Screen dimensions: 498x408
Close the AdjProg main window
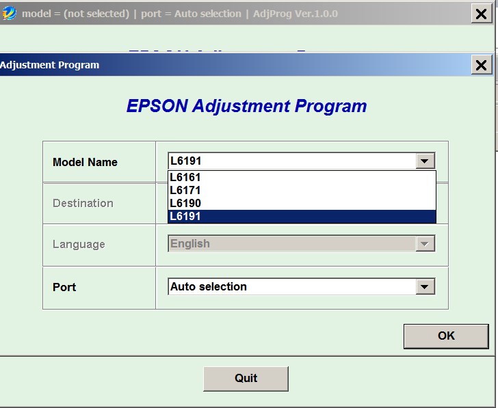(481, 14)
